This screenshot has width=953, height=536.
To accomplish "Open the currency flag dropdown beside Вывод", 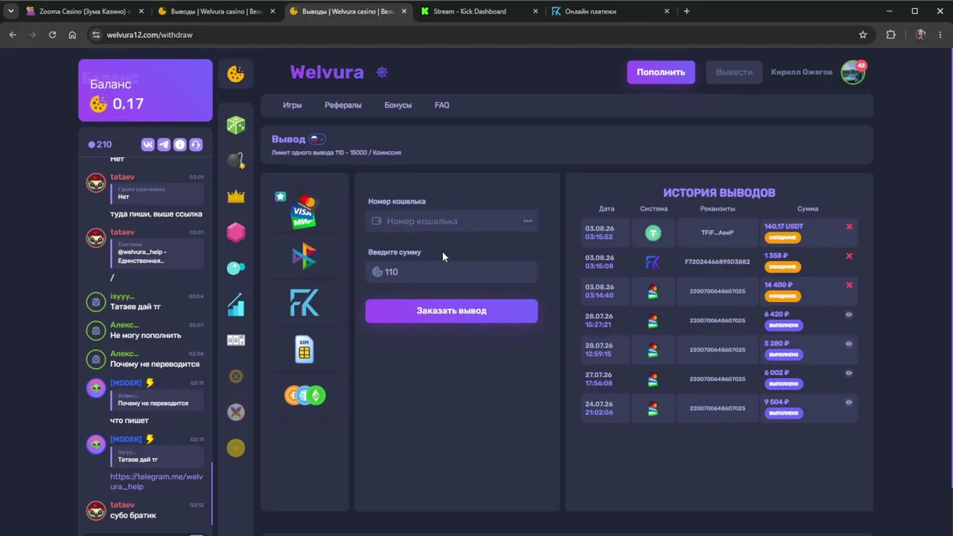I will pyautogui.click(x=317, y=139).
